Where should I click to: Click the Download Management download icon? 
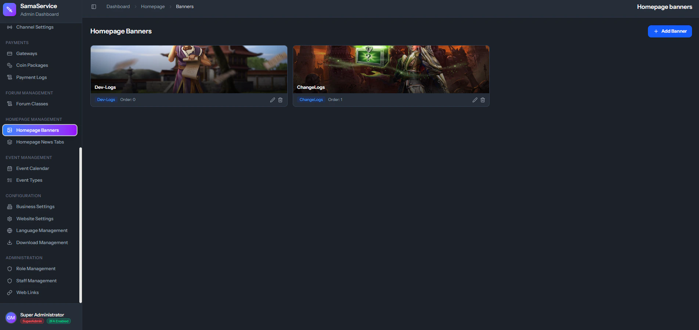coord(10,243)
